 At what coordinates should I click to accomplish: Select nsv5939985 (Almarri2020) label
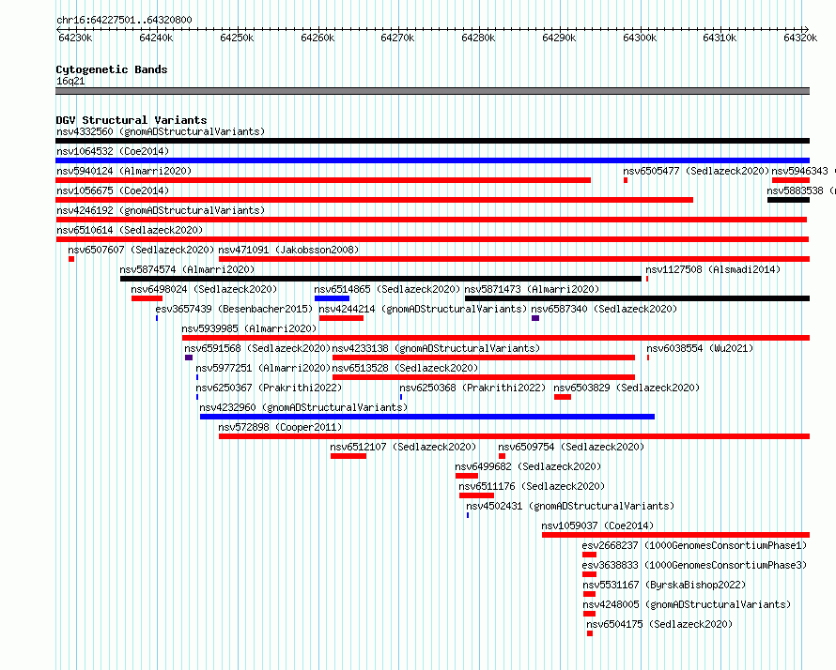[x=249, y=328]
